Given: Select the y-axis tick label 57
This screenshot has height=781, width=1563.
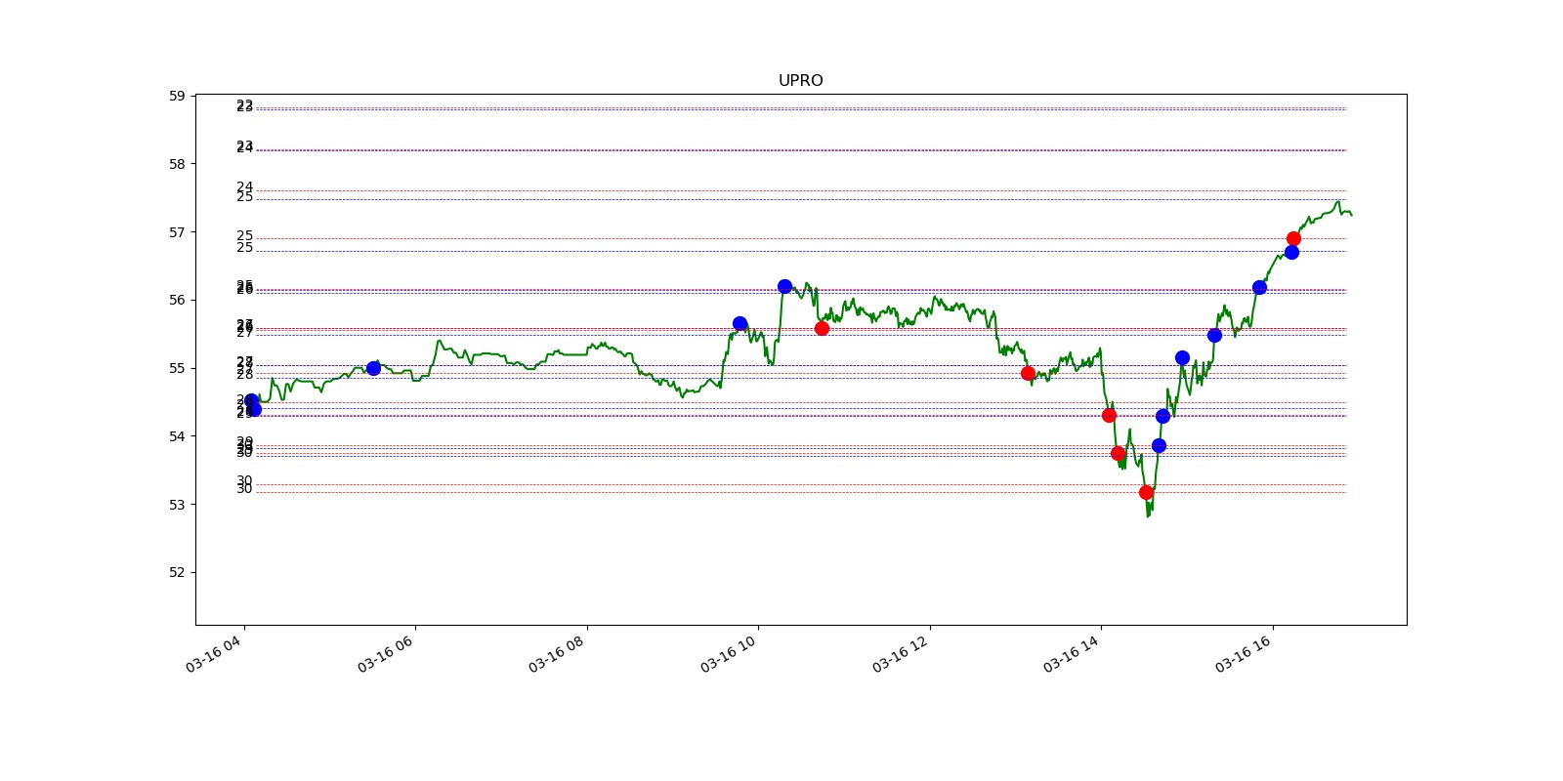Looking at the screenshot, I should click(x=177, y=232).
